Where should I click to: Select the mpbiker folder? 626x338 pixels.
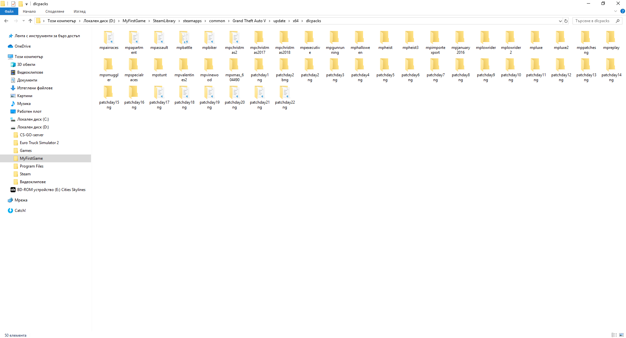(209, 40)
